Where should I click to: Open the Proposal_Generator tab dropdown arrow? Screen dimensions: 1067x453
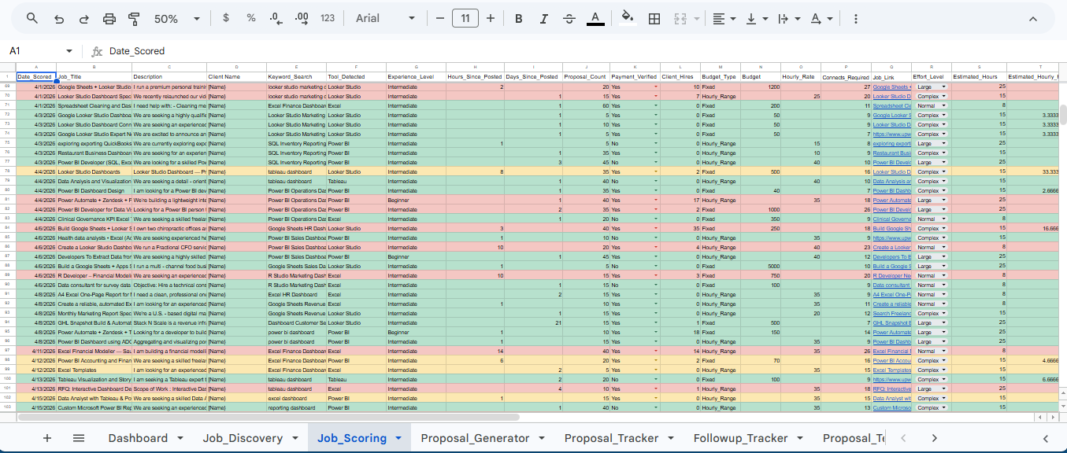tap(542, 438)
